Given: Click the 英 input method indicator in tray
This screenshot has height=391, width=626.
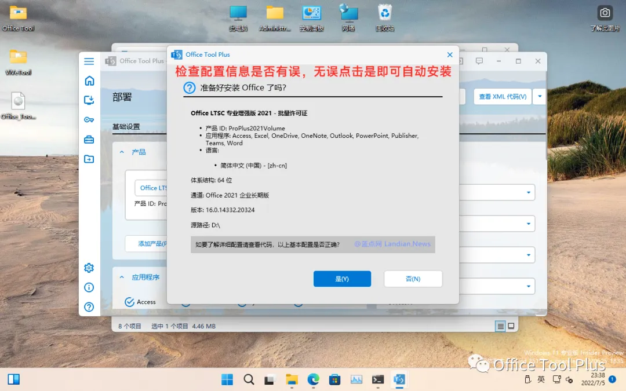Looking at the screenshot, I should tap(541, 379).
